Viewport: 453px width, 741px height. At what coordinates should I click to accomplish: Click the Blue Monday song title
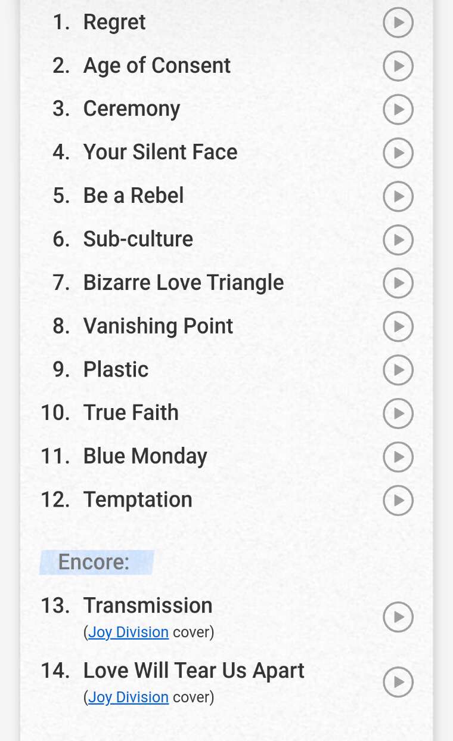[145, 456]
